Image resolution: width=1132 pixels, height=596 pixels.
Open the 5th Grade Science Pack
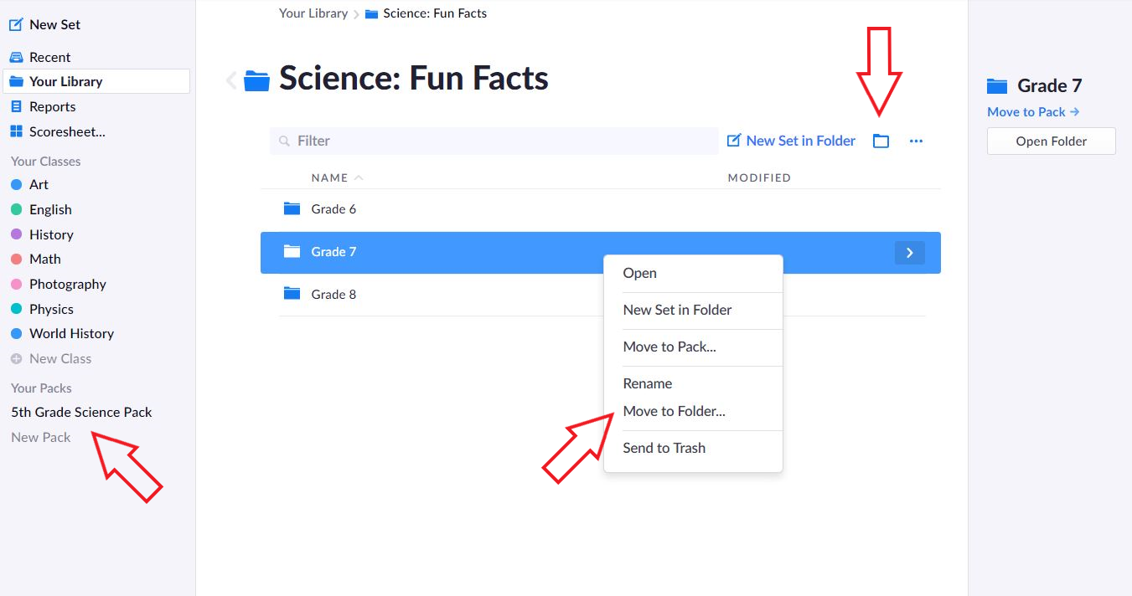[x=81, y=412]
